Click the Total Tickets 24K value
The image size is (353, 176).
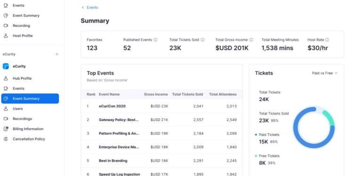[x=264, y=99]
